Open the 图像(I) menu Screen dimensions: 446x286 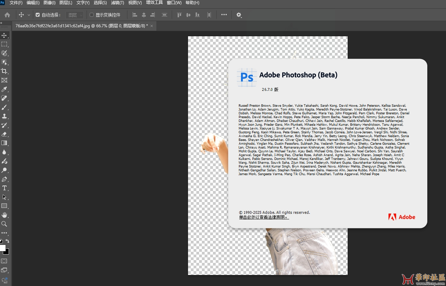tap(50, 3)
